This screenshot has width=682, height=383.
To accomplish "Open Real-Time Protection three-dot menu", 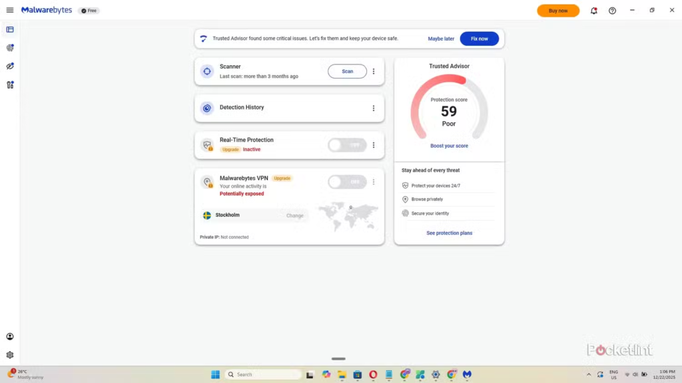I will pos(374,145).
